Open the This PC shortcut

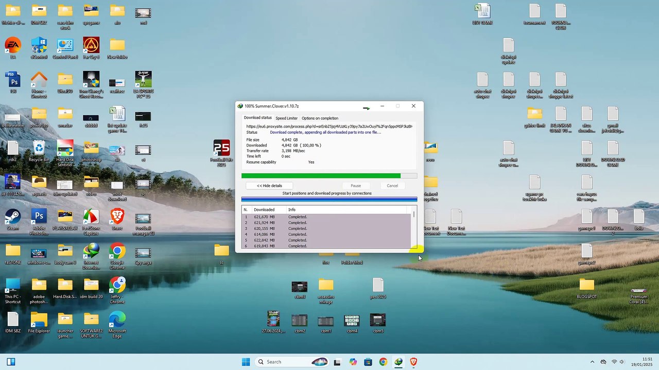tap(13, 290)
